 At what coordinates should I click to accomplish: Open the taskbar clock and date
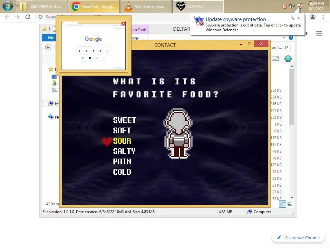(316, 6)
